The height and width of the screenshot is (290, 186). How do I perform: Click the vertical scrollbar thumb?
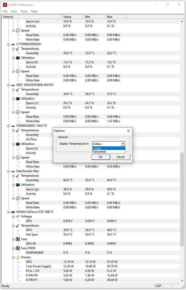pyautogui.click(x=182, y=199)
